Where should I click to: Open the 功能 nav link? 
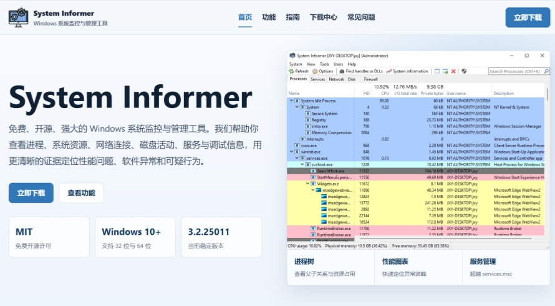pos(269,17)
